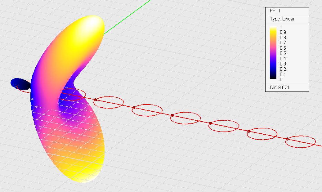The height and width of the screenshot is (192, 322).
Task: Click the 0.2 legend scale value
Action: (x=283, y=69)
